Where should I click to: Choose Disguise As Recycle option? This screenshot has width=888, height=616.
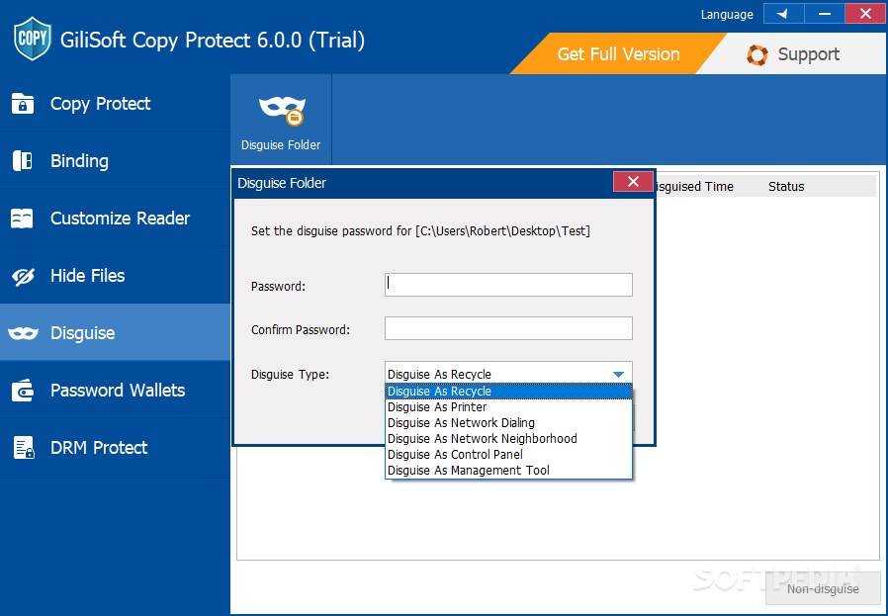click(x=508, y=392)
